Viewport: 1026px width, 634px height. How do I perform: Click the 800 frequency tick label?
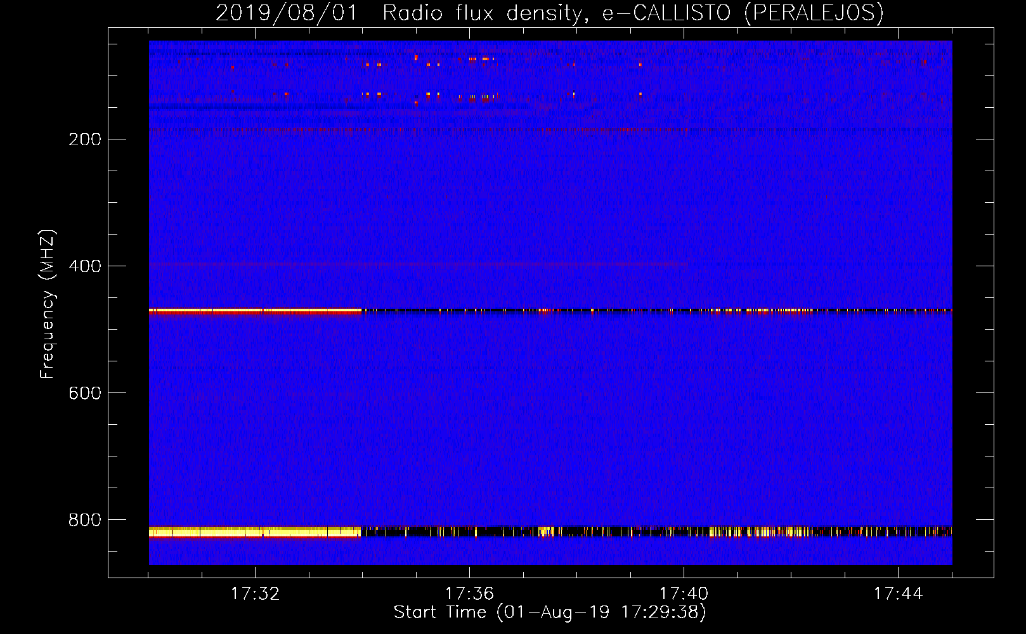click(x=85, y=520)
